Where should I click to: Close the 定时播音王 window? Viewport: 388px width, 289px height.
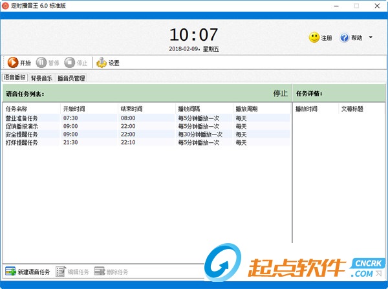pos(377,6)
